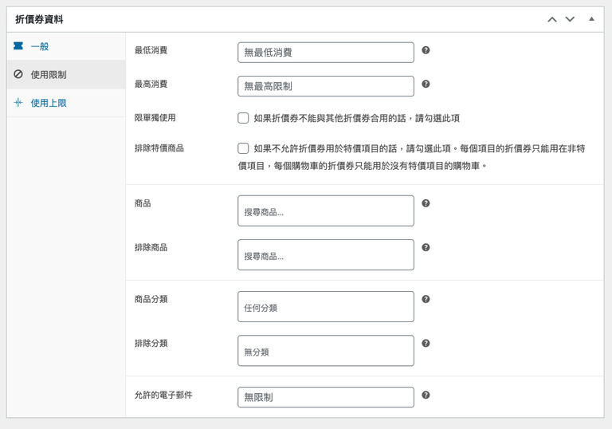Screen dimensions: 612x429
Task: Click the ticket icon for 一般 tab
Action: click(18, 46)
